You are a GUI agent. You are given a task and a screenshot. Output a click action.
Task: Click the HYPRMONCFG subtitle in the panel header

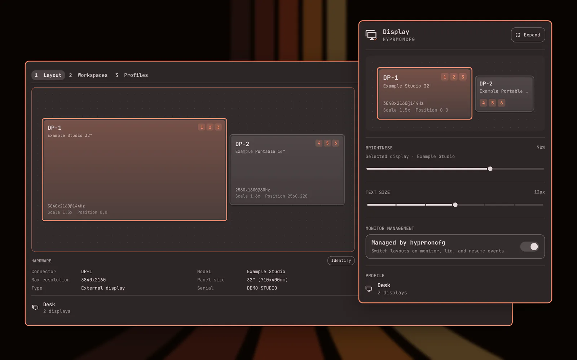click(399, 40)
